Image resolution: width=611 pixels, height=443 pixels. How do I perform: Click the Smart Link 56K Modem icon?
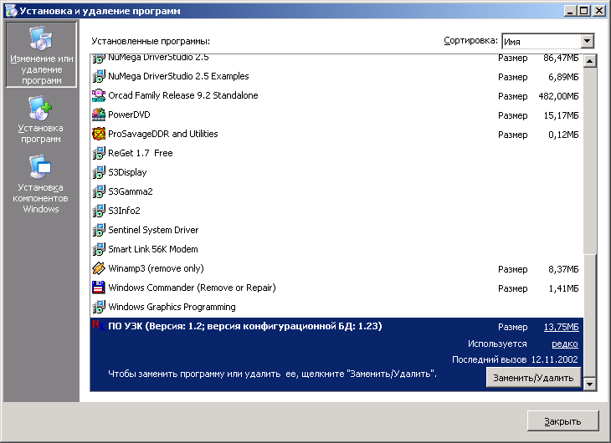(99, 249)
